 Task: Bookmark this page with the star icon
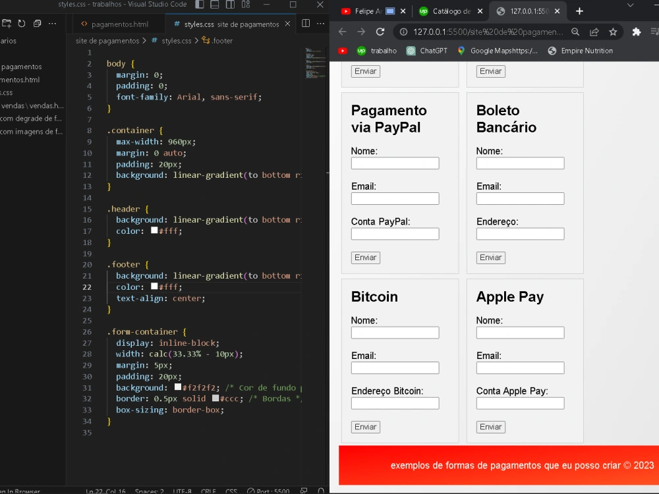pos(613,32)
